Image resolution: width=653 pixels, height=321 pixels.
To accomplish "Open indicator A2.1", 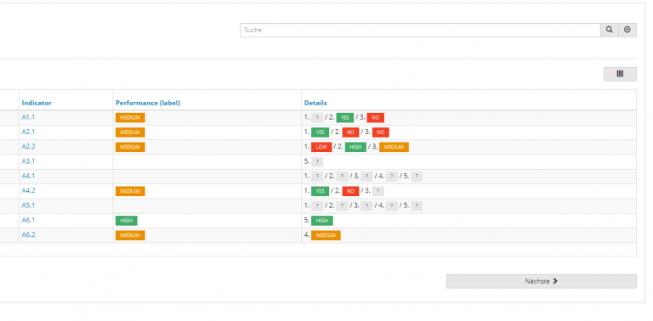I will (x=28, y=132).
